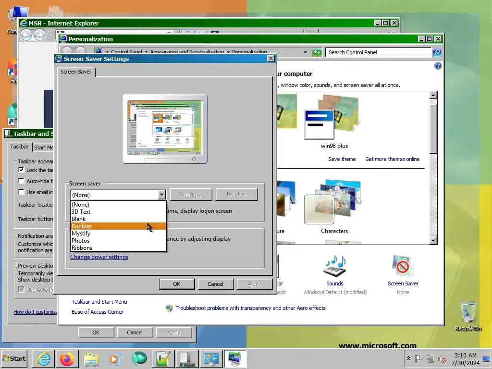The width and height of the screenshot is (492, 369).
Task: Open Internet Explorer from the taskbar
Action: (x=43, y=359)
